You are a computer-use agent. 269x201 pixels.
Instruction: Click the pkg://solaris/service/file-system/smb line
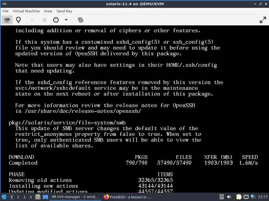click(x=67, y=123)
